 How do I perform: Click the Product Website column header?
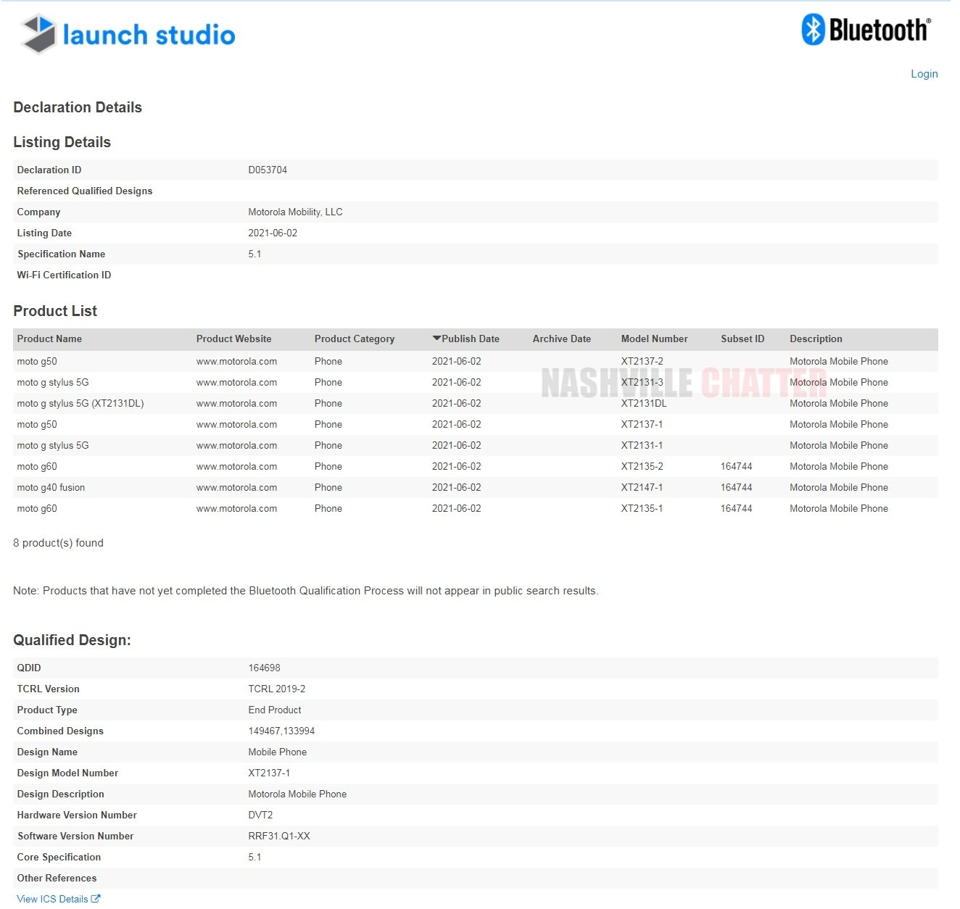[233, 339]
